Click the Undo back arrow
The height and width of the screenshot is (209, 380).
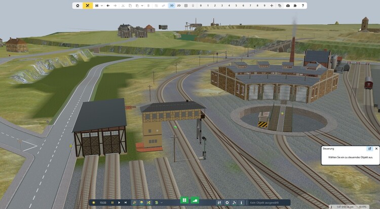(108, 6)
